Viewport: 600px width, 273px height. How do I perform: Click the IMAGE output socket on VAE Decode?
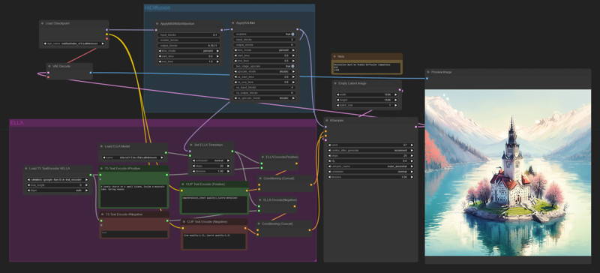(91, 72)
